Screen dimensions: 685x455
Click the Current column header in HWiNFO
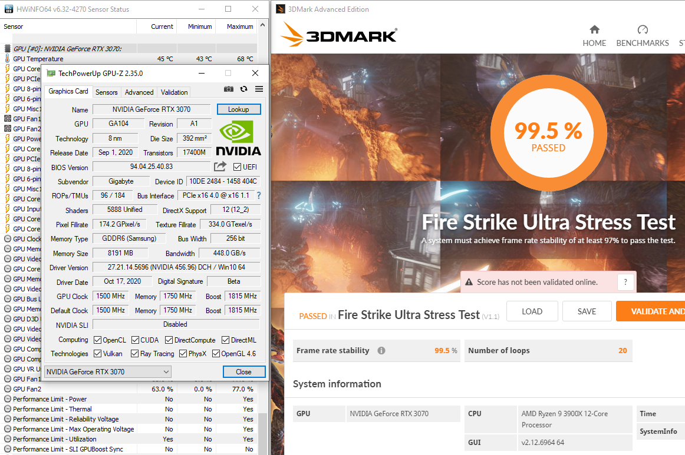[x=157, y=26]
